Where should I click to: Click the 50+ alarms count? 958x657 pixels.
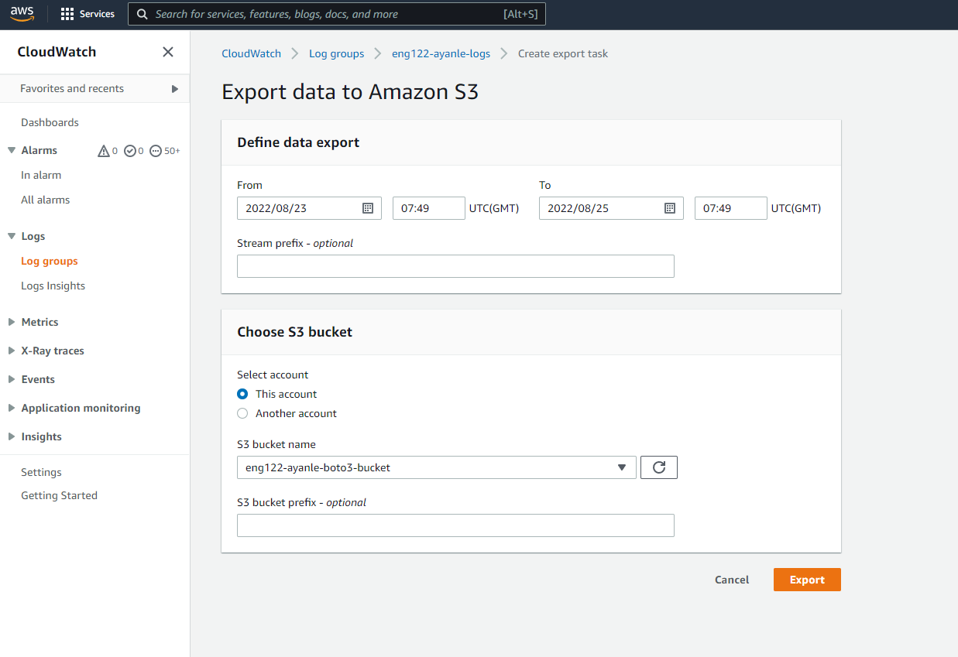point(172,151)
